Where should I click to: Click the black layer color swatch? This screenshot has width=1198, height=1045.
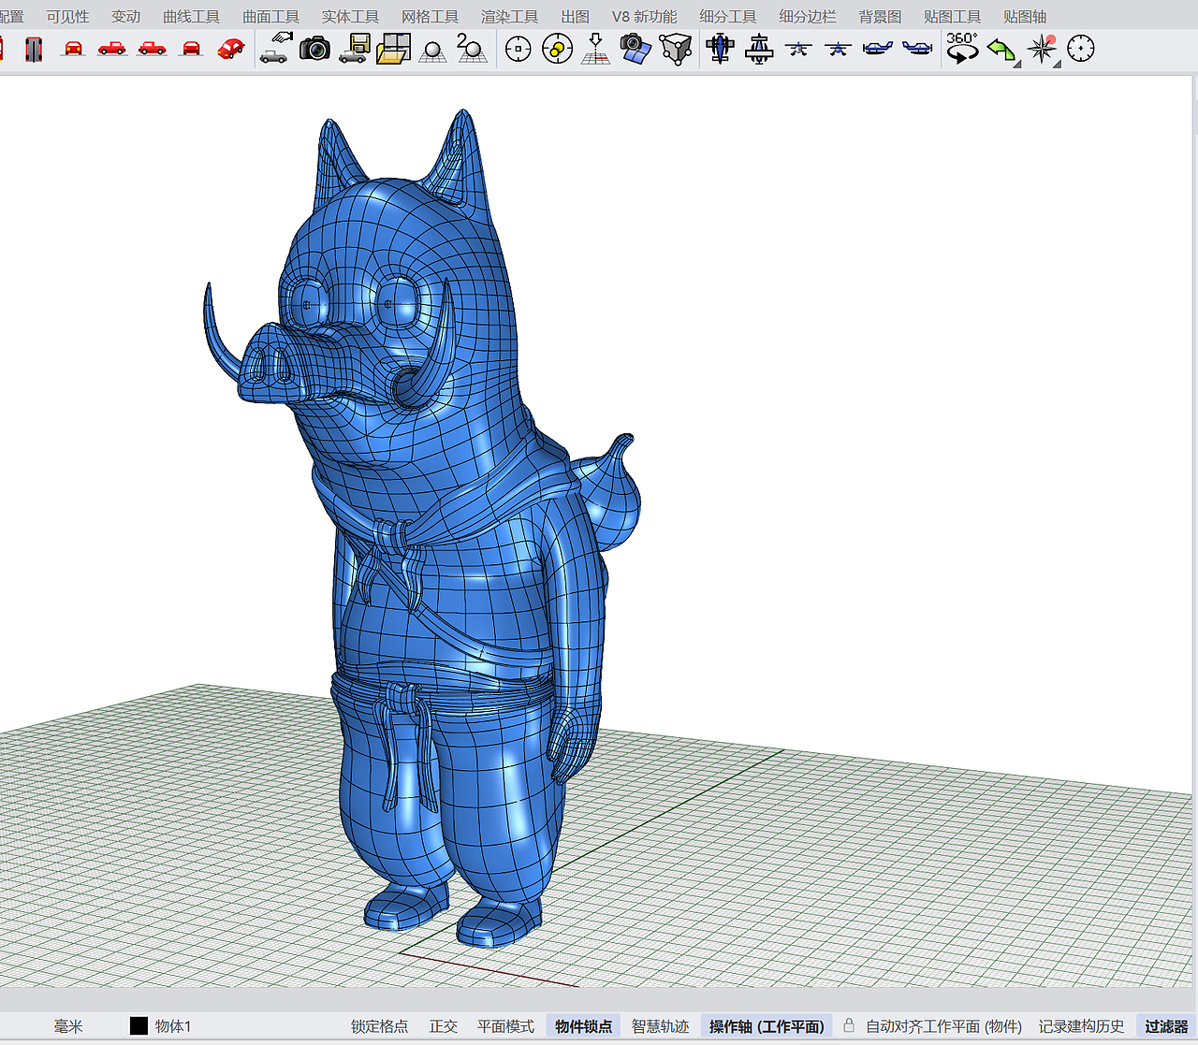(x=139, y=1026)
